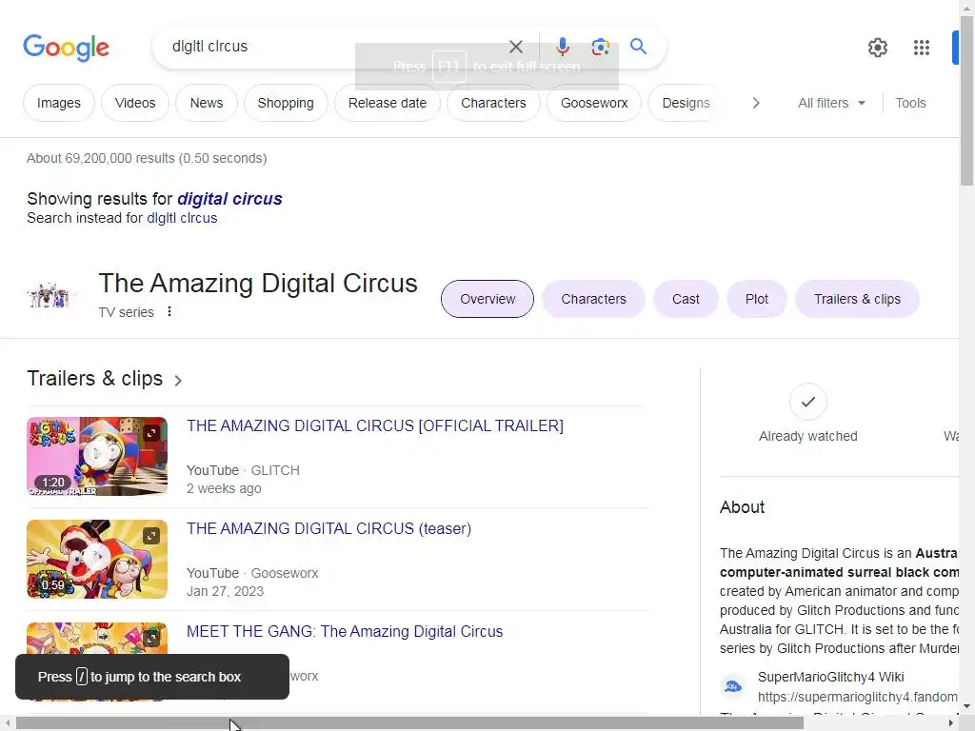Viewport: 975px width, 731px height.
Task: Filter results by Images
Action: [59, 103]
